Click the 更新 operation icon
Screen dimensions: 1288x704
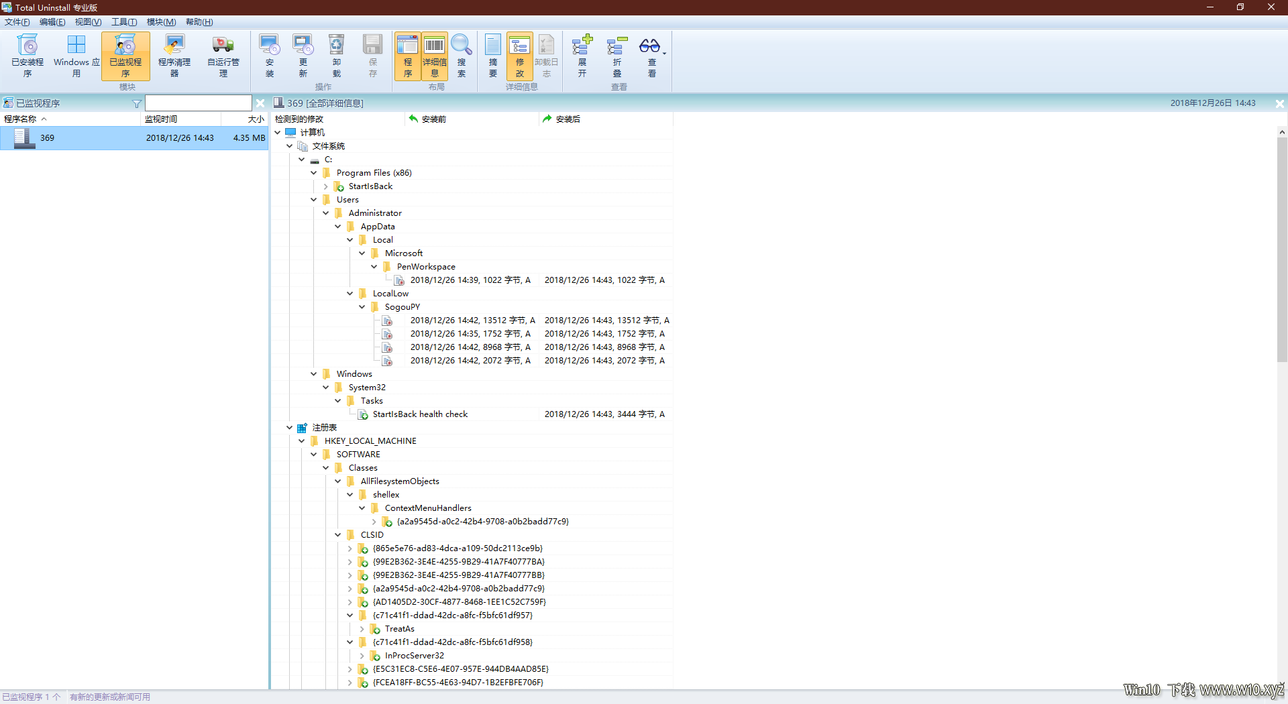303,56
